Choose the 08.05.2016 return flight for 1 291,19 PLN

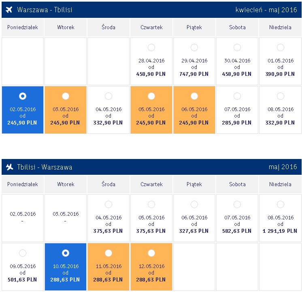point(280,204)
